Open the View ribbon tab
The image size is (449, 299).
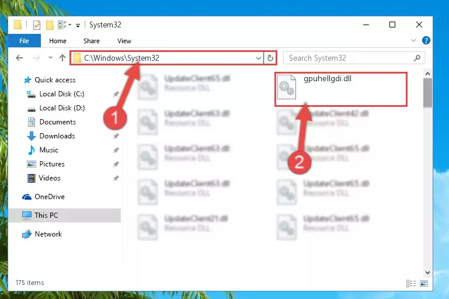(124, 41)
